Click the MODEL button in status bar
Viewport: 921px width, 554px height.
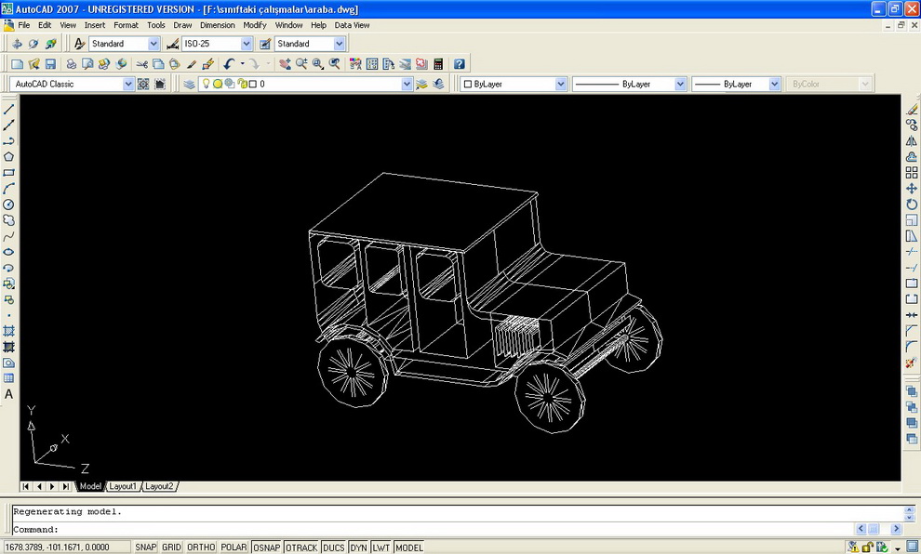(408, 547)
